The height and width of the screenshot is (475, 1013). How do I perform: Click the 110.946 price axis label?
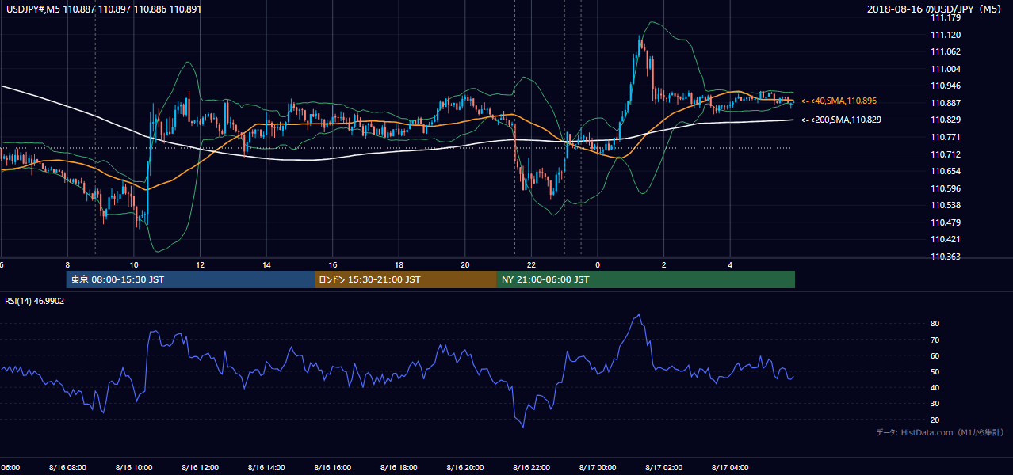(945, 85)
